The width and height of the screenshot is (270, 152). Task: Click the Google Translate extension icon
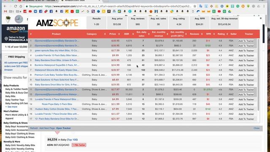pyautogui.click(x=201, y=6)
